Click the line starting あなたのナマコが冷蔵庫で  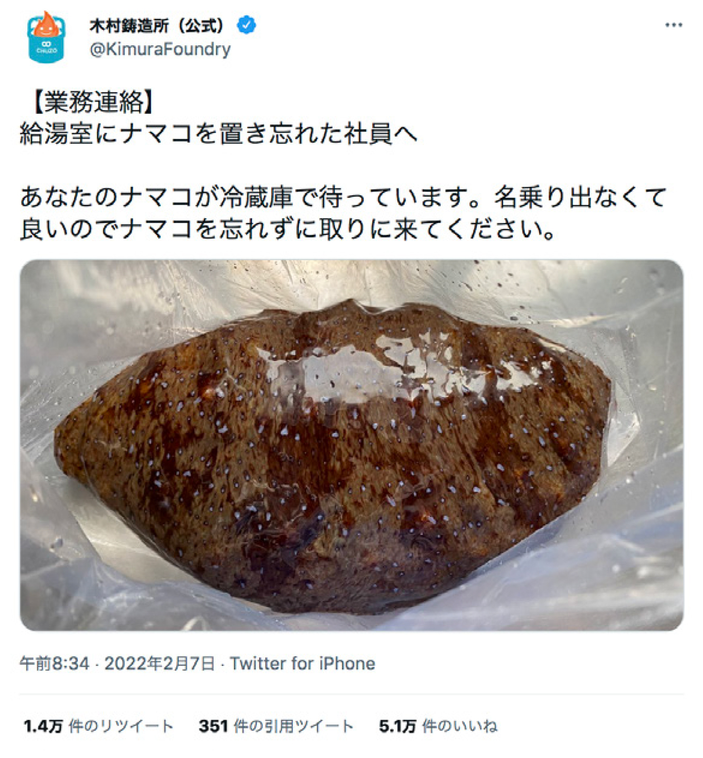343,197
